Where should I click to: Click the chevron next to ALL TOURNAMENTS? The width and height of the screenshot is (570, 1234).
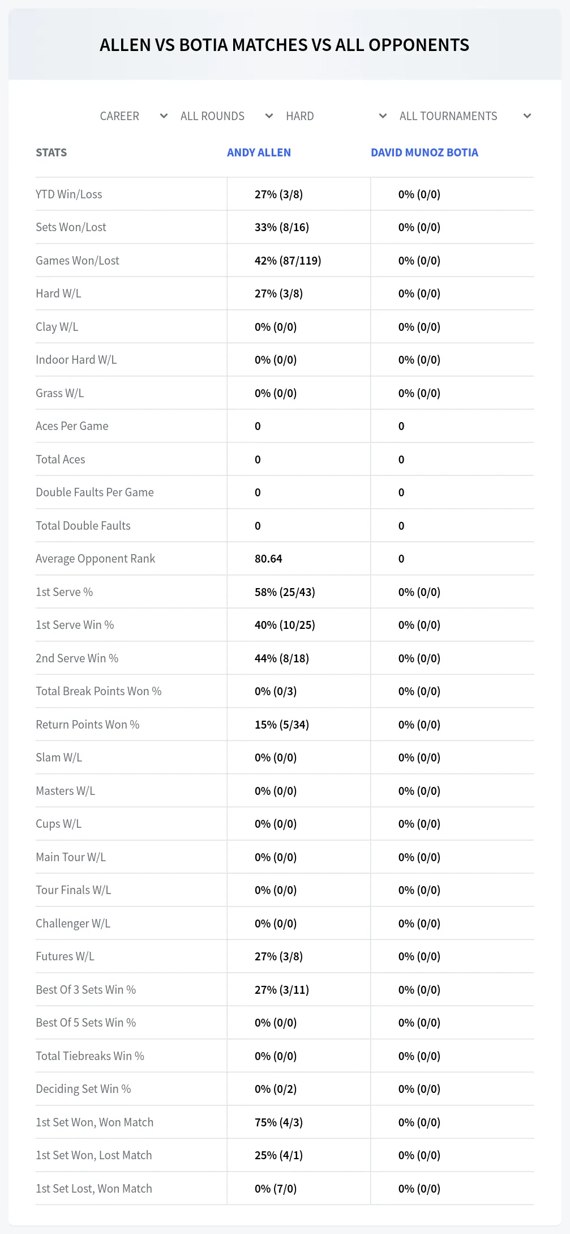[x=527, y=116]
